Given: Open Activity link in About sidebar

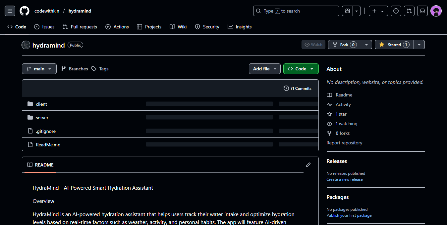Looking at the screenshot, I should point(339,104).
